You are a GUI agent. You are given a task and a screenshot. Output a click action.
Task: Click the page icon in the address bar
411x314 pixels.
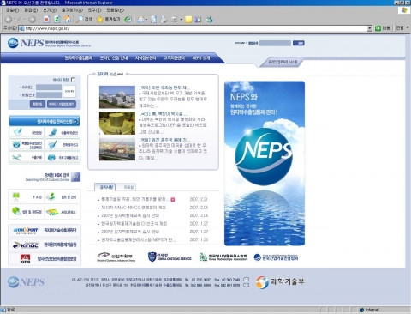[x=21, y=28]
